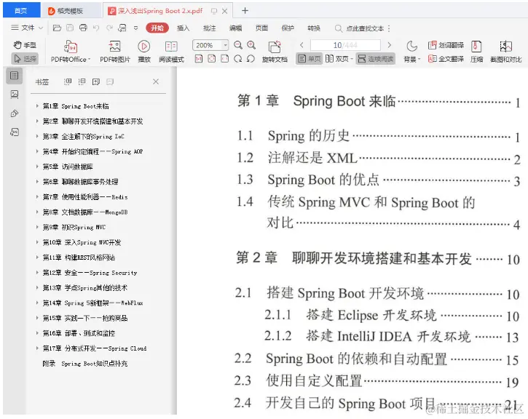Enable 划词翻译 word translation
Viewport: 528px width, 419px height.
click(446, 45)
